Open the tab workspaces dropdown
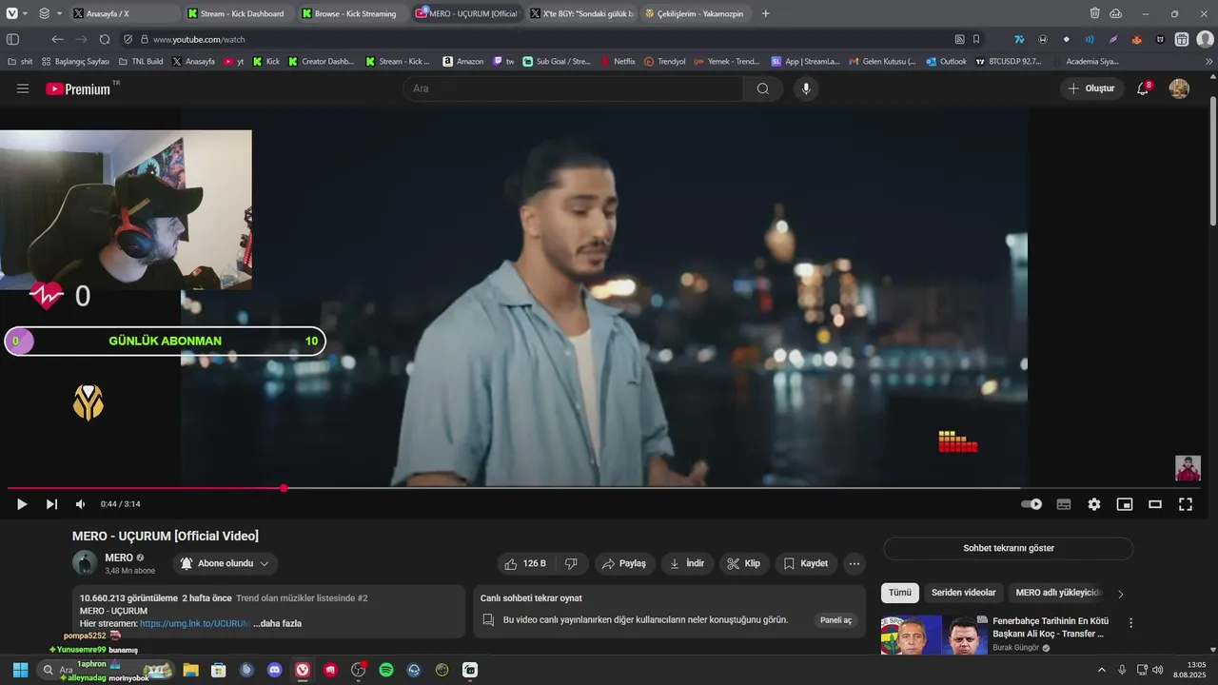 pyautogui.click(x=50, y=13)
